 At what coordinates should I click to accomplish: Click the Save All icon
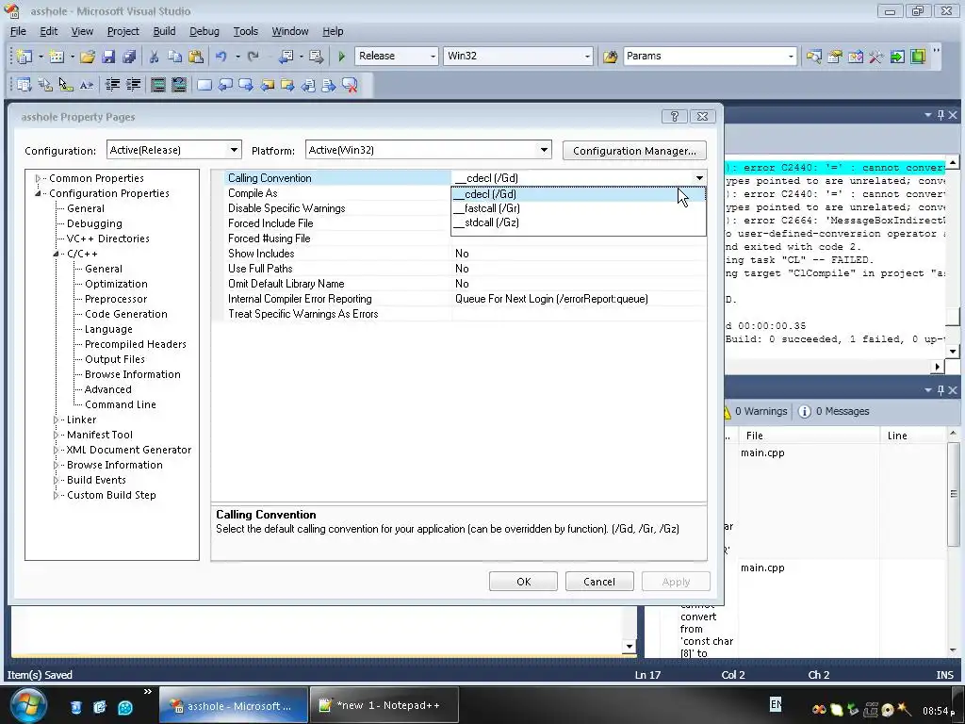coord(128,57)
